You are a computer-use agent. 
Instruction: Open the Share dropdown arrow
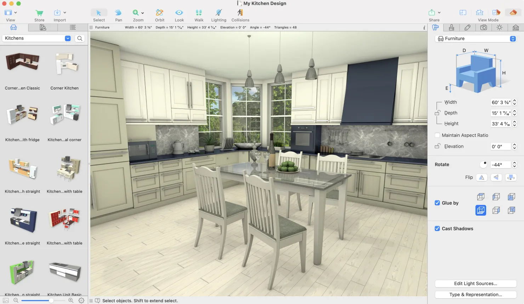point(439,13)
